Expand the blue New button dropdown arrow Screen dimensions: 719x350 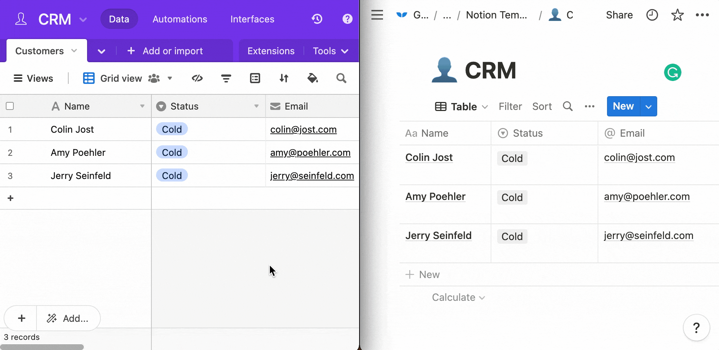(649, 107)
